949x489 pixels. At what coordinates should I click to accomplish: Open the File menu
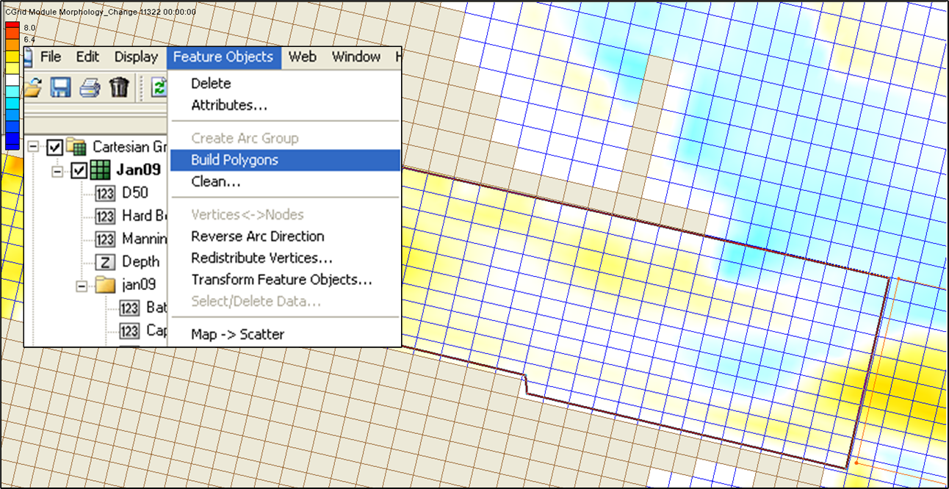click(51, 57)
